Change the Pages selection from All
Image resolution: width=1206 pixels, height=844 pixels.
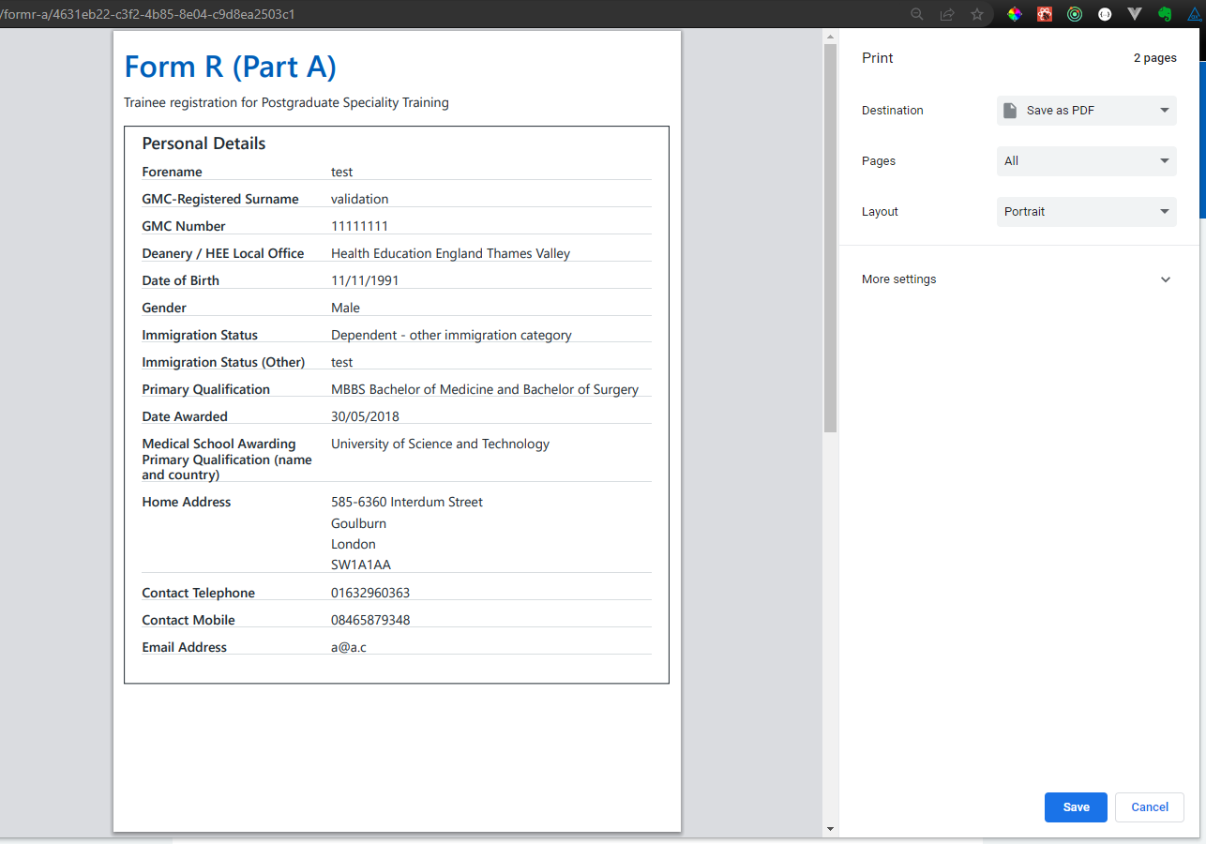(x=1085, y=160)
